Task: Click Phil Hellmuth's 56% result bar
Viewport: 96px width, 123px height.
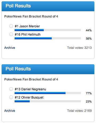Action: (48, 38)
